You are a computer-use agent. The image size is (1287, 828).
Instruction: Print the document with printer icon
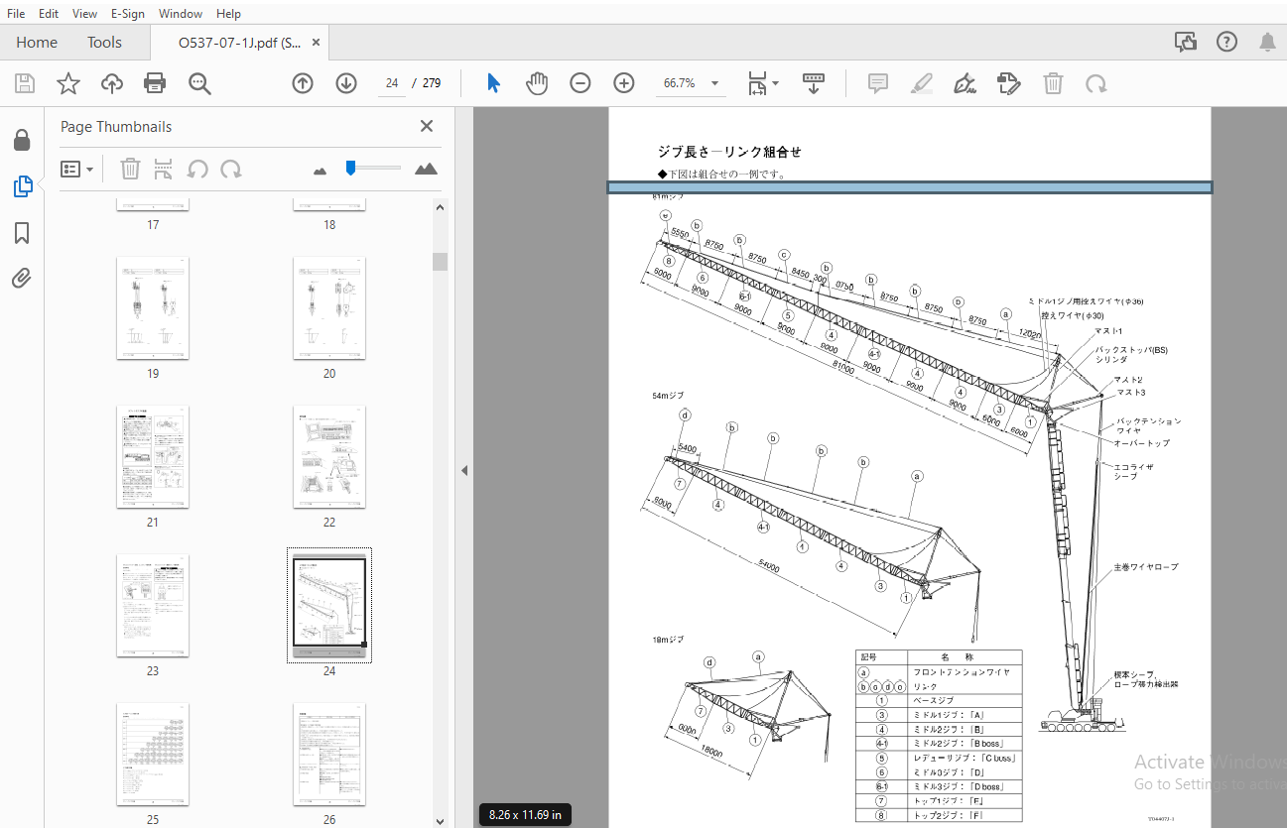pos(155,83)
